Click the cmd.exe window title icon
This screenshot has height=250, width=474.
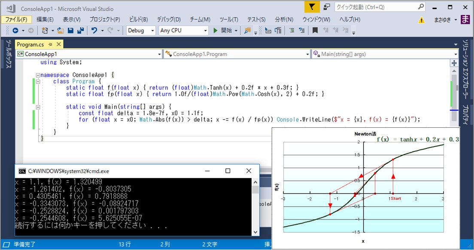click(22, 171)
